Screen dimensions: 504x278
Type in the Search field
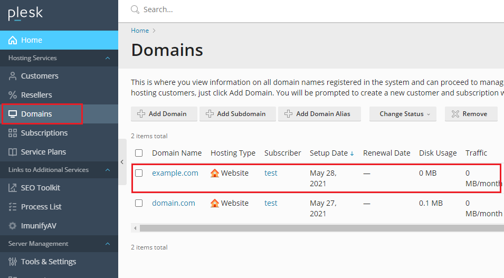pyautogui.click(x=264, y=9)
